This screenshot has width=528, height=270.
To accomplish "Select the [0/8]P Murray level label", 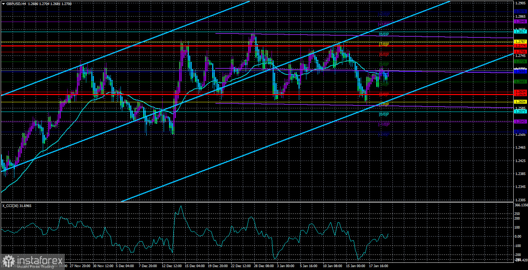I will (x=384, y=114).
